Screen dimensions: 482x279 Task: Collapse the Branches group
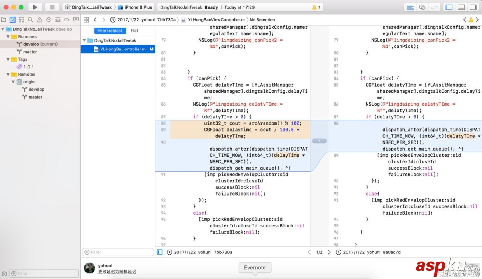tap(9, 36)
